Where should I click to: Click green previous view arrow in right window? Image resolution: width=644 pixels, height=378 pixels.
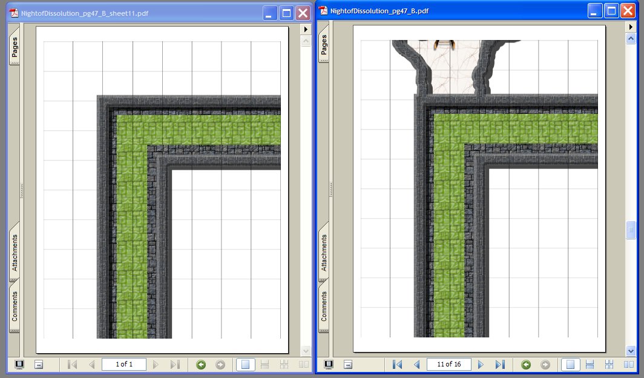pyautogui.click(x=526, y=365)
